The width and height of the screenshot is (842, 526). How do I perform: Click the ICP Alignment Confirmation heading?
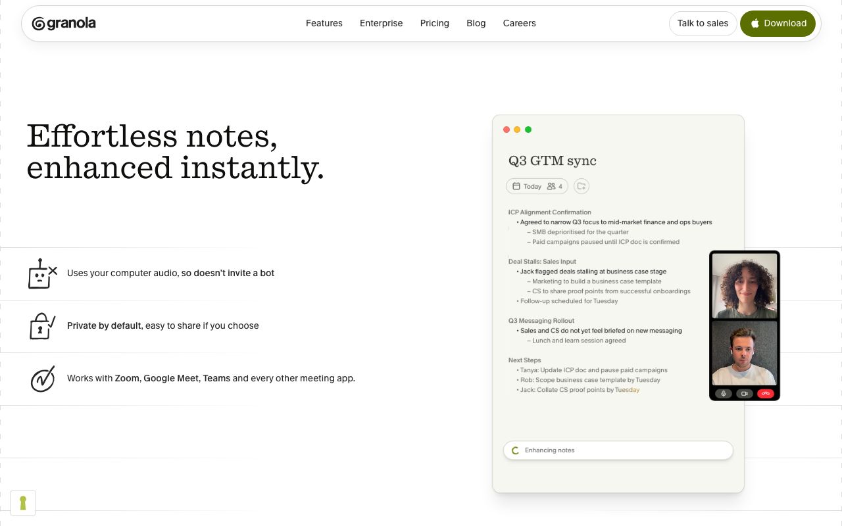click(550, 212)
